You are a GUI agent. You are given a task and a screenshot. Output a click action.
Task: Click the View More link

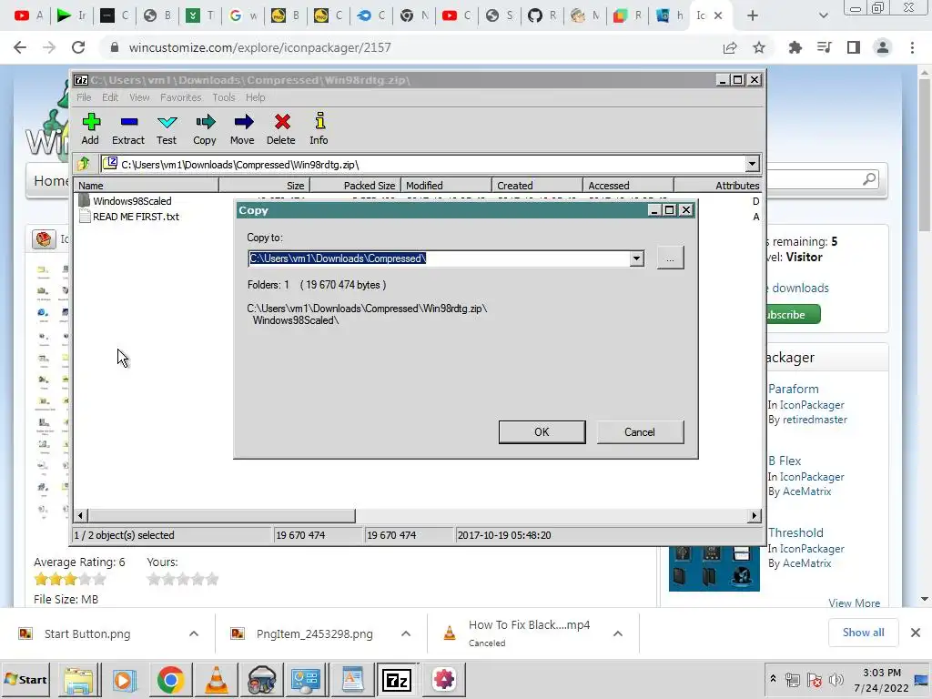coord(854,603)
